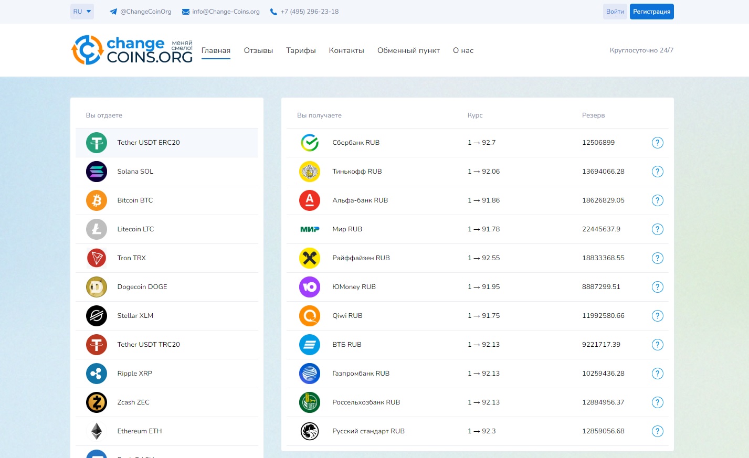Select the Tether USDT ERC20 coin icon
Screen dimensions: 749x458
tap(97, 143)
